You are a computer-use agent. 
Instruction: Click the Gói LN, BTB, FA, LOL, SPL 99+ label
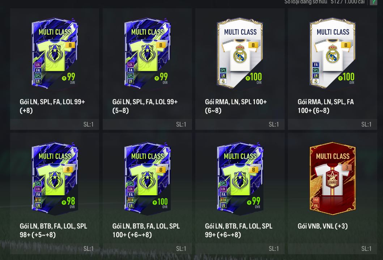click(x=238, y=230)
